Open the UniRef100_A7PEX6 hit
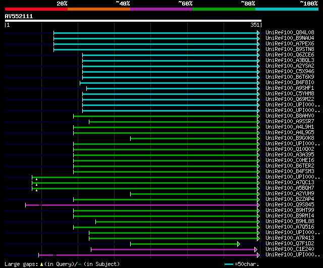 pyautogui.click(x=290, y=44)
